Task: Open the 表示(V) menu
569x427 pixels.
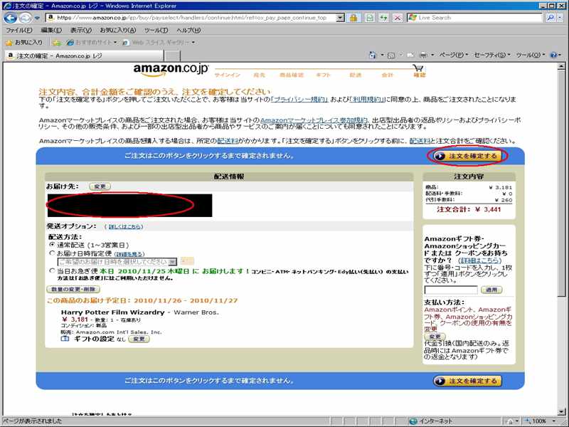Action: 80,31
